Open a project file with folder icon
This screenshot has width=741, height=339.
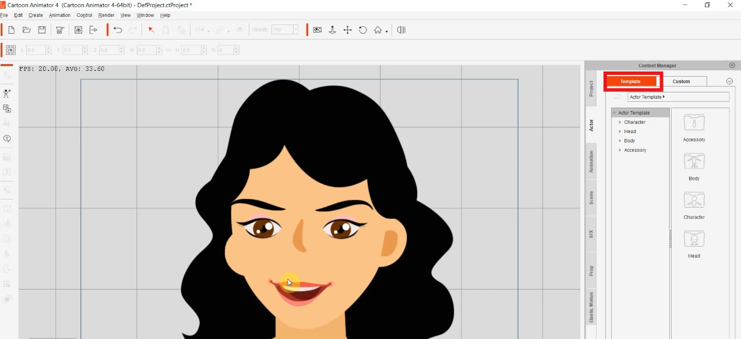[26, 30]
